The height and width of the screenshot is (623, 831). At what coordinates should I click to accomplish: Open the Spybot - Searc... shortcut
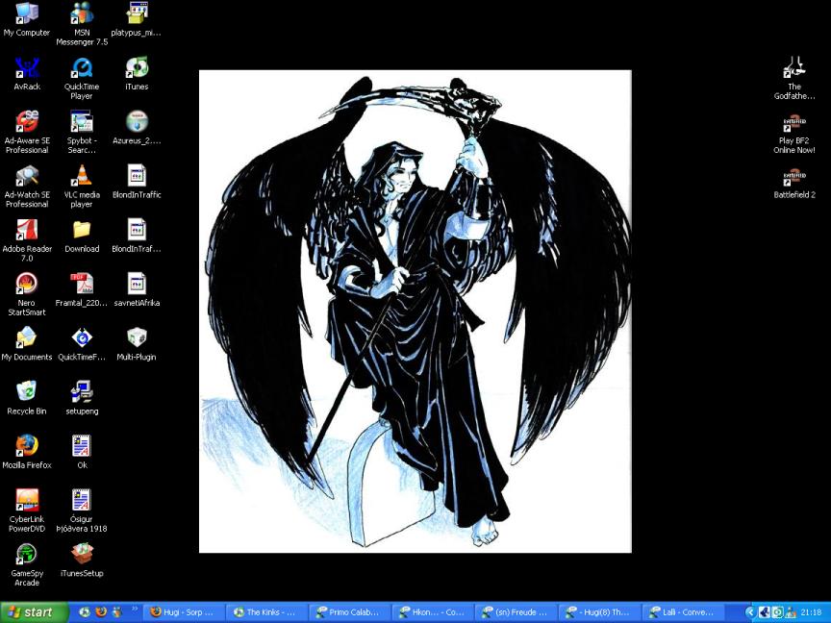pos(82,133)
